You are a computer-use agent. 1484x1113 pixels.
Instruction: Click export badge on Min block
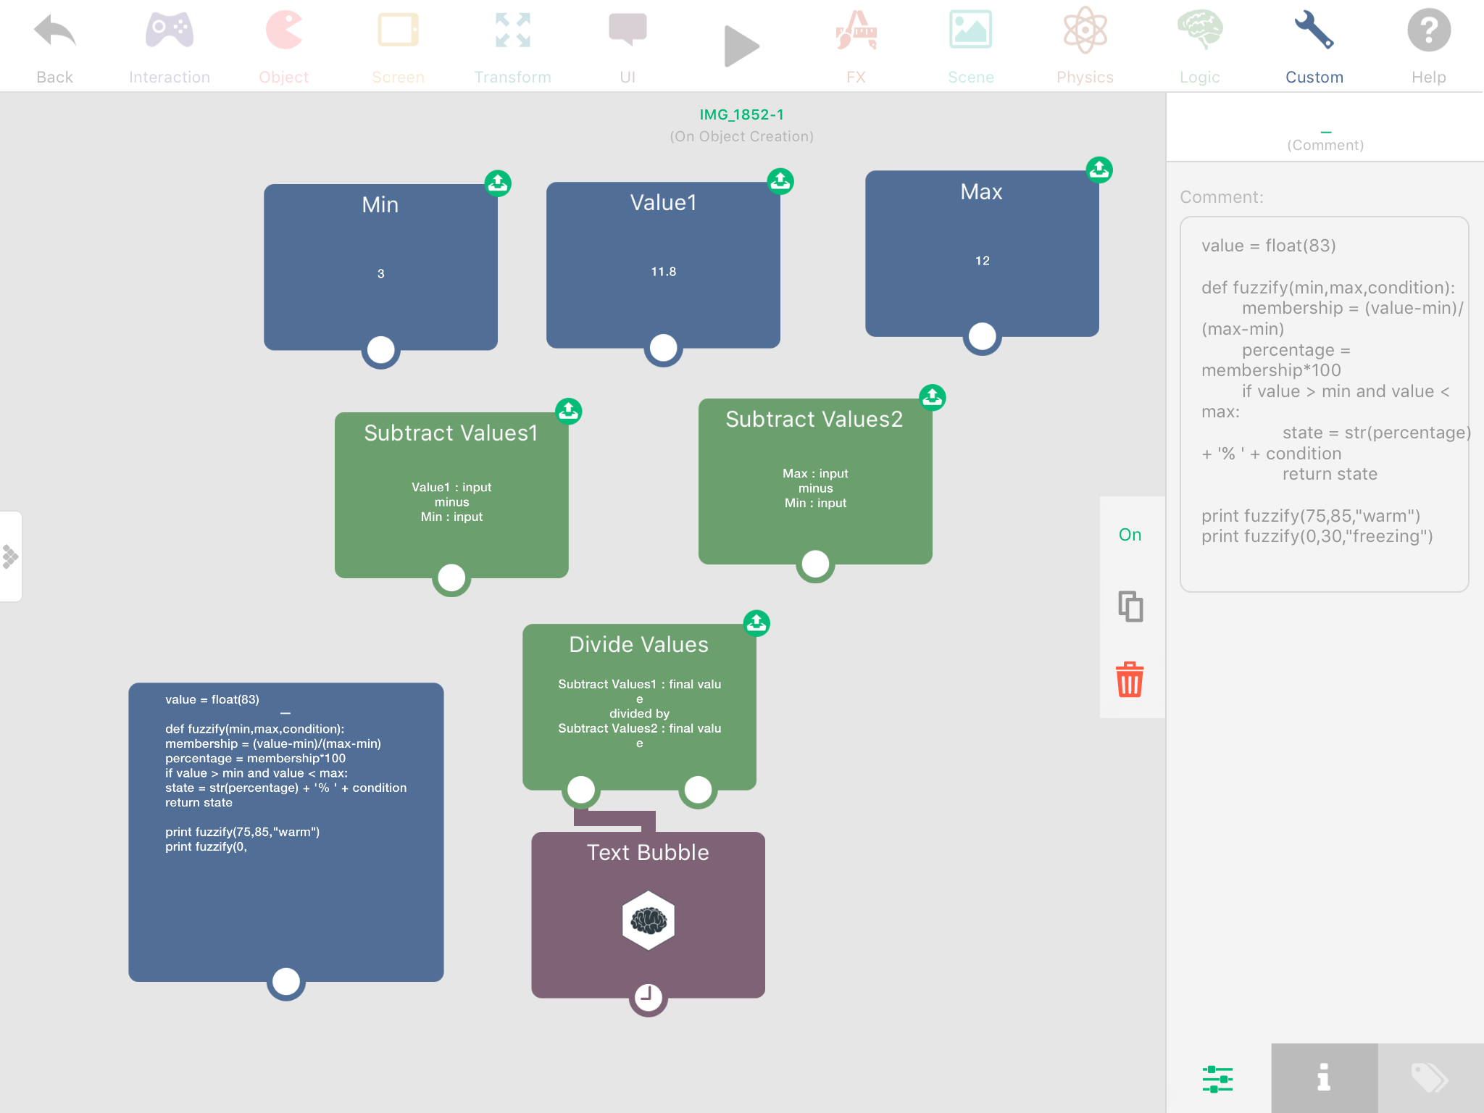coord(498,183)
